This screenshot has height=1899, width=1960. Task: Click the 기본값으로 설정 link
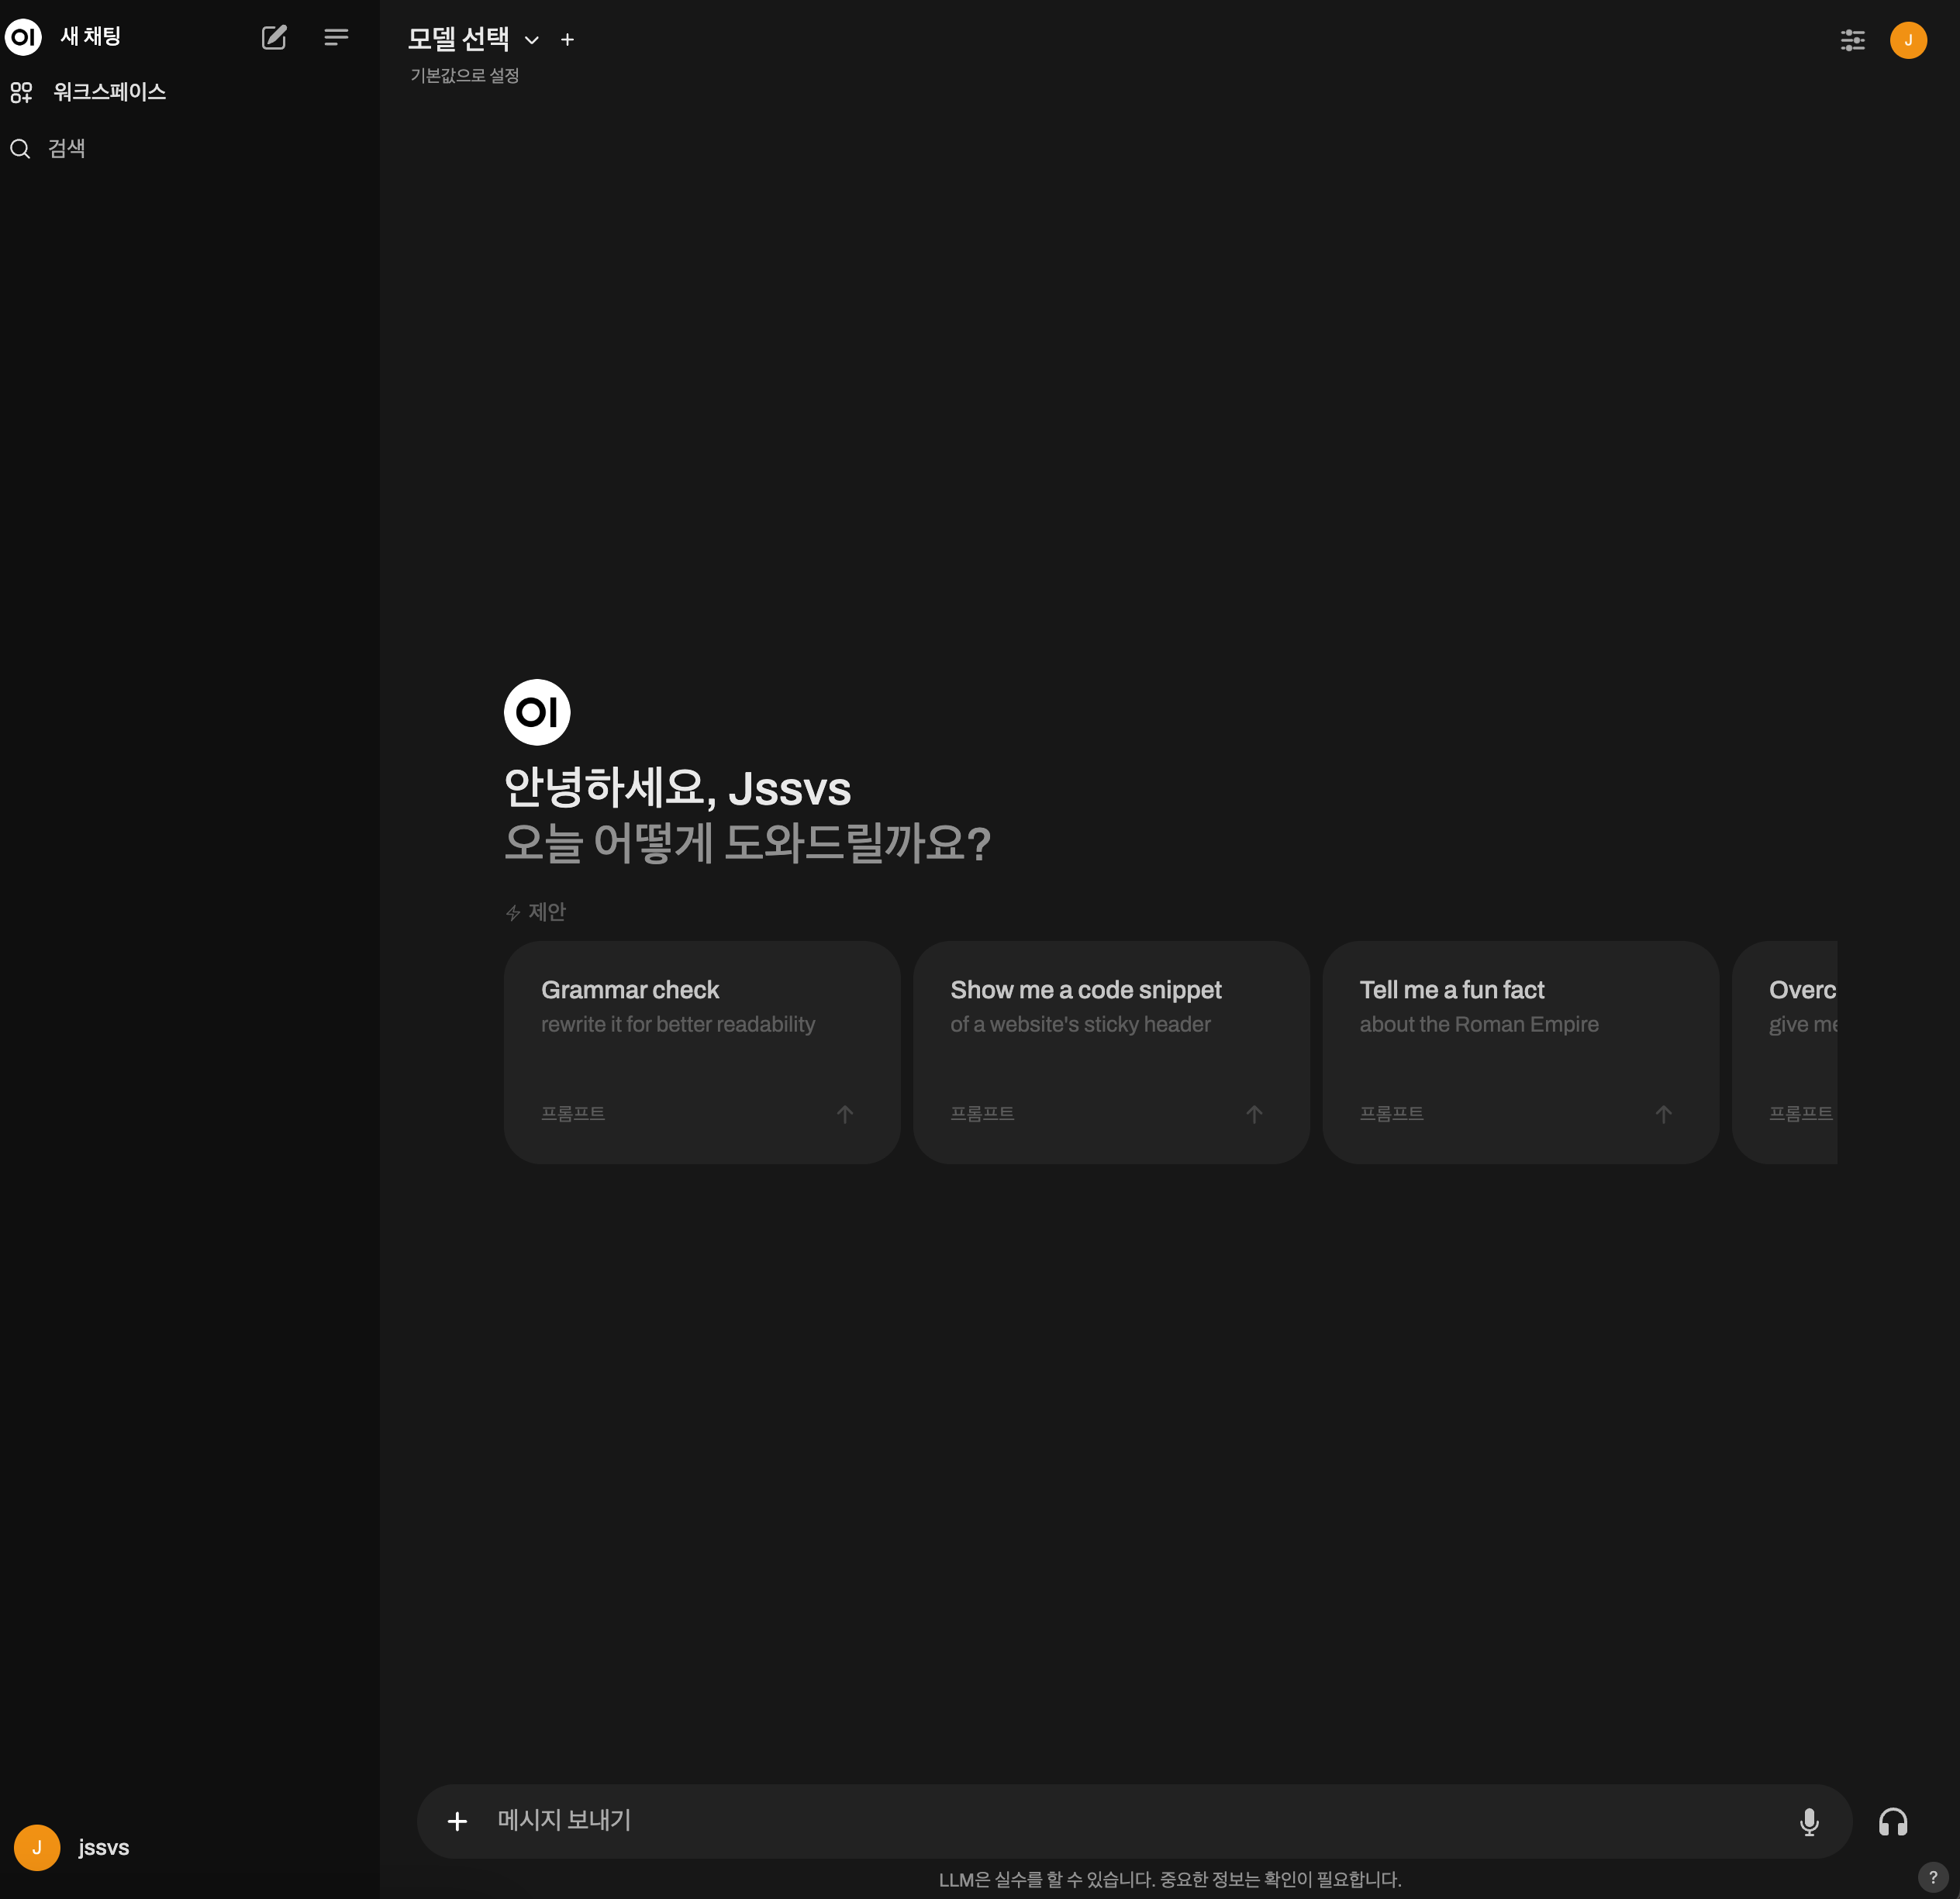coord(464,76)
